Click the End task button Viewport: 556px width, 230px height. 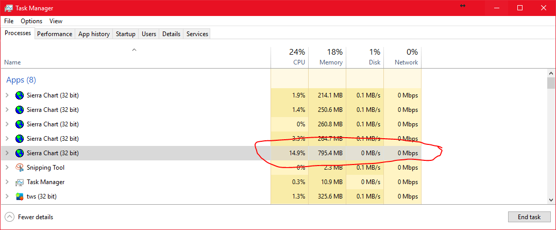pyautogui.click(x=529, y=217)
